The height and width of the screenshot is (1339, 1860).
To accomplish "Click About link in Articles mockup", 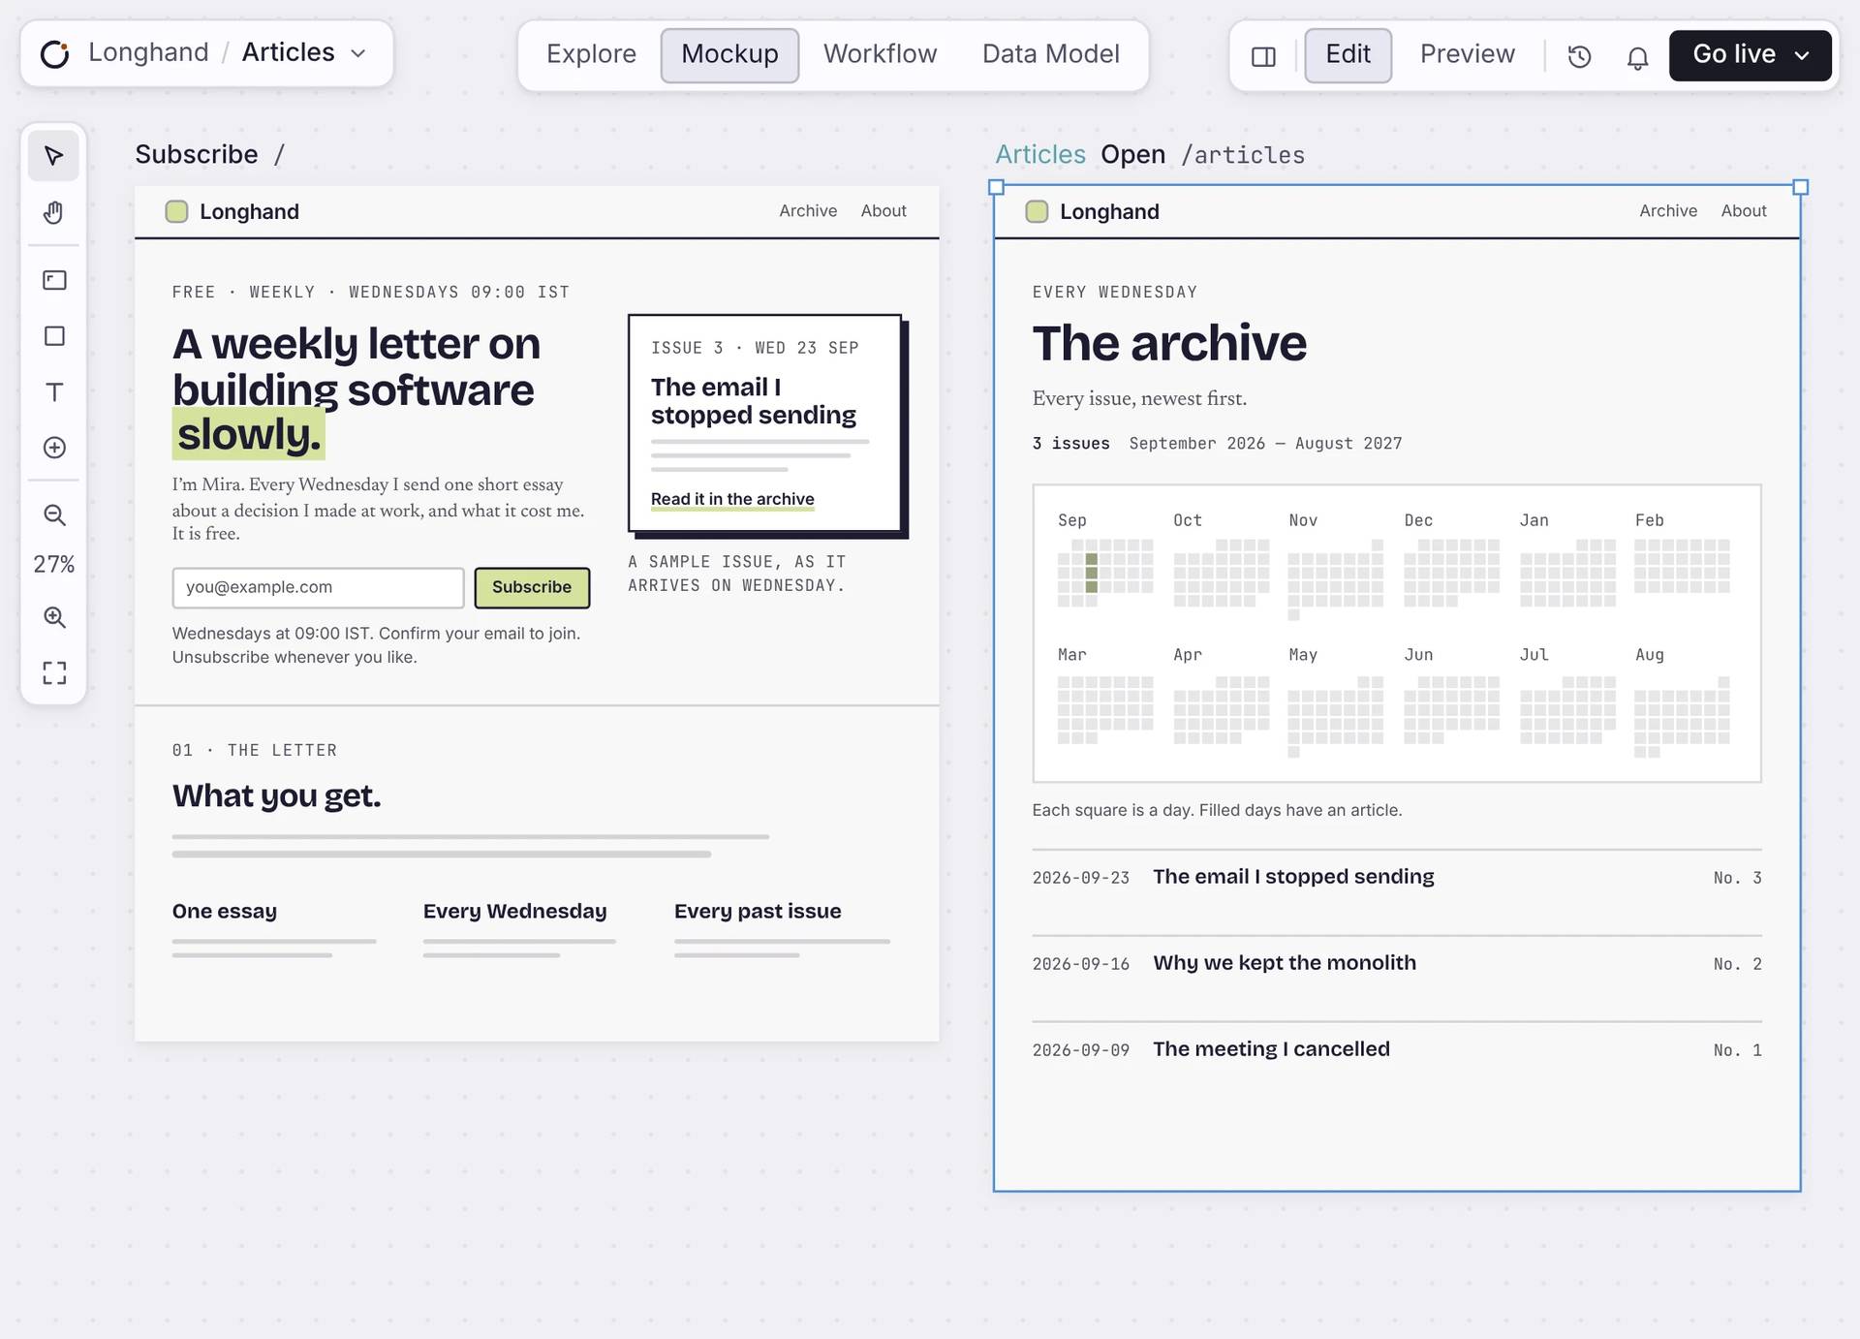I will pyautogui.click(x=1744, y=211).
